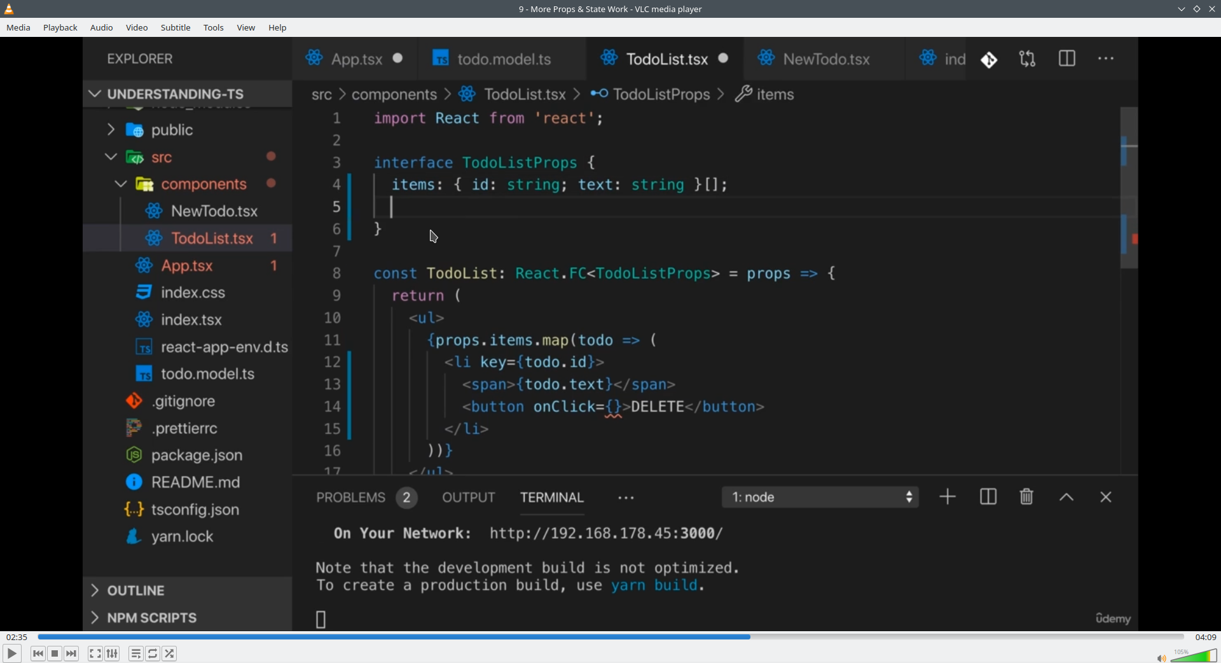Open the Subtitle menu
The image size is (1221, 663).
(x=176, y=27)
